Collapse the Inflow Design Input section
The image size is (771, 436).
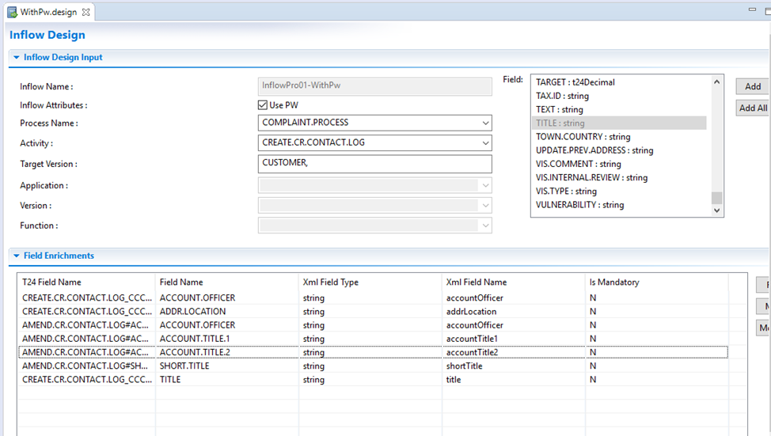click(17, 58)
